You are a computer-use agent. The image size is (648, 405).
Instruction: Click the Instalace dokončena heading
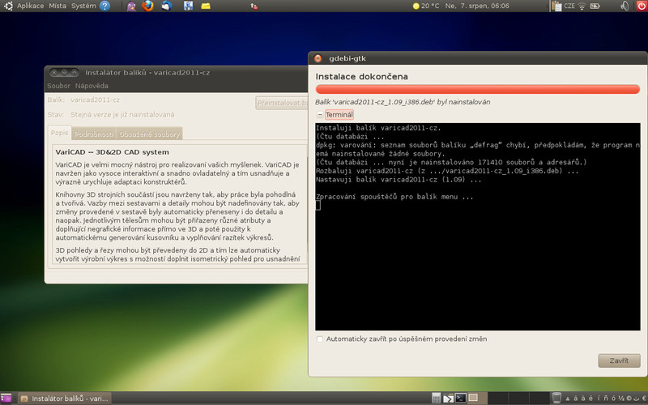(x=361, y=76)
